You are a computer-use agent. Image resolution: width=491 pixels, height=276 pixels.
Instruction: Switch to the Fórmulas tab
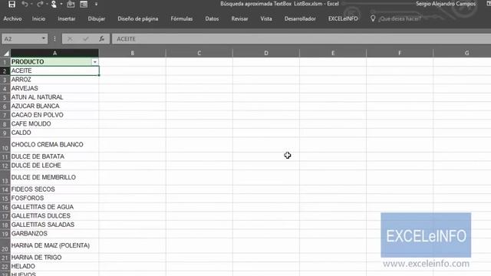(182, 18)
